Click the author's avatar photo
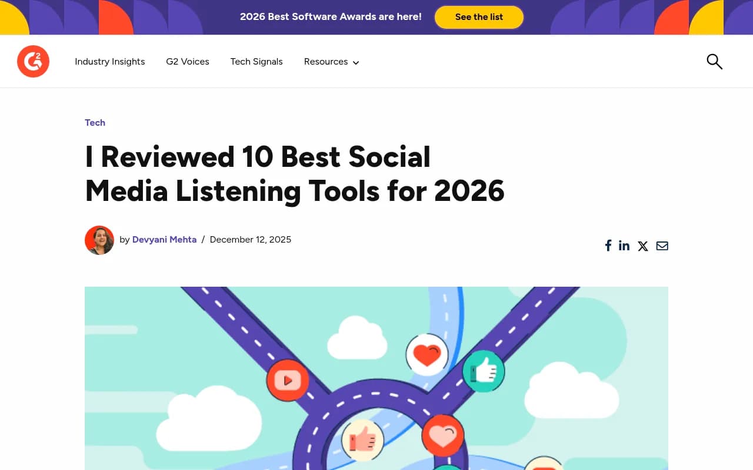753x470 pixels. click(x=99, y=240)
